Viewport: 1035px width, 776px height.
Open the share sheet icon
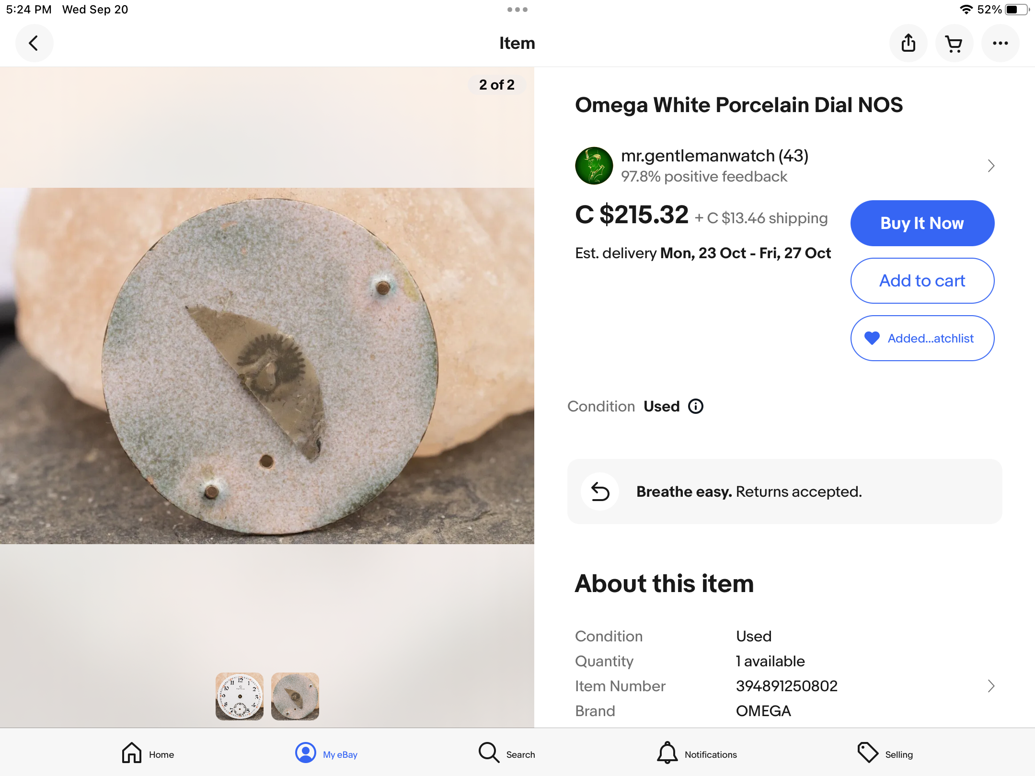click(908, 43)
